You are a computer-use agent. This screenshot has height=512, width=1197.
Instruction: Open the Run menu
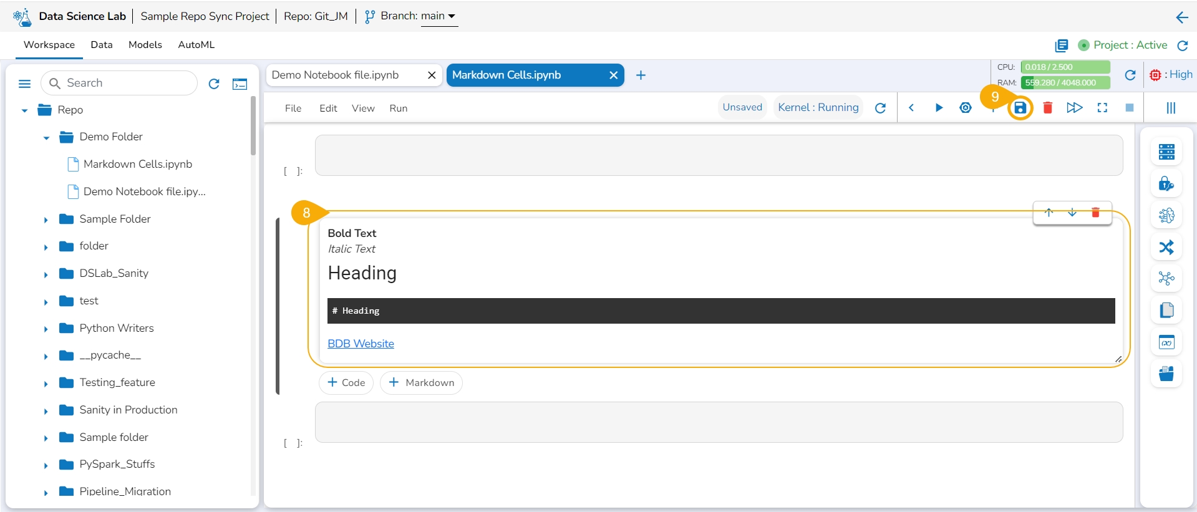pos(399,109)
